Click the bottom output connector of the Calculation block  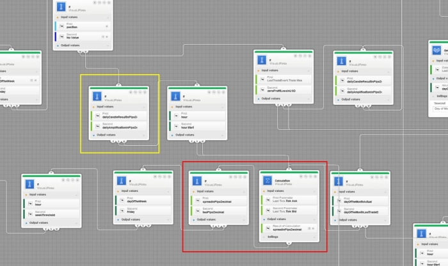[x=289, y=243]
